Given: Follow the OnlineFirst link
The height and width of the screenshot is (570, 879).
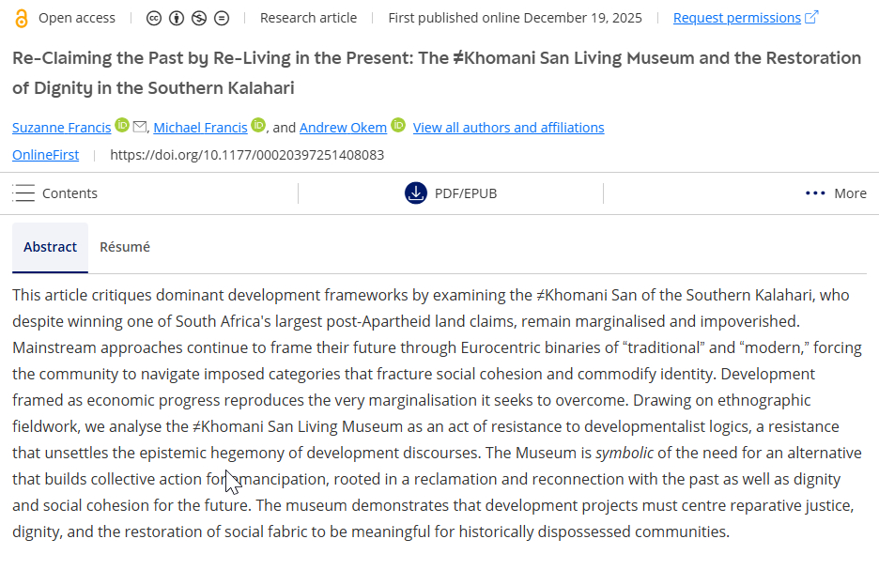Looking at the screenshot, I should tap(45, 155).
